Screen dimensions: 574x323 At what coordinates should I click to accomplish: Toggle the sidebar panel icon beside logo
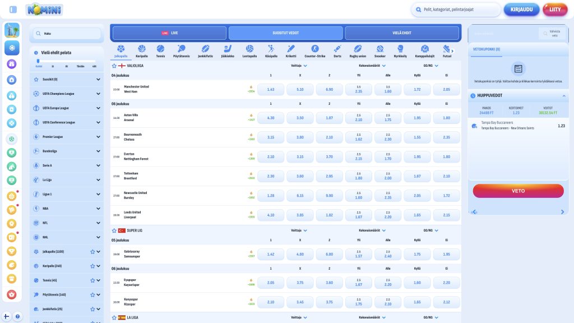pyautogui.click(x=13, y=10)
